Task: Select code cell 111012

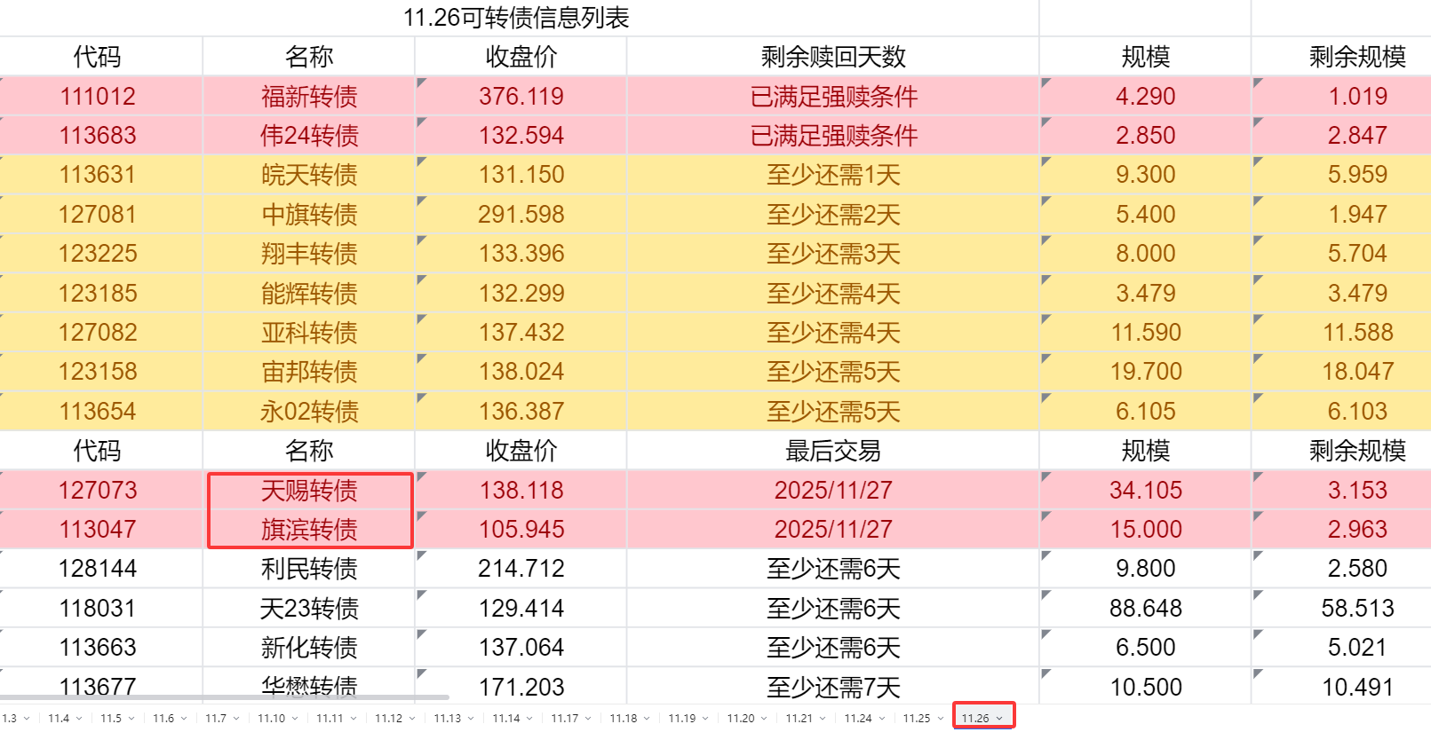Action: pos(98,96)
